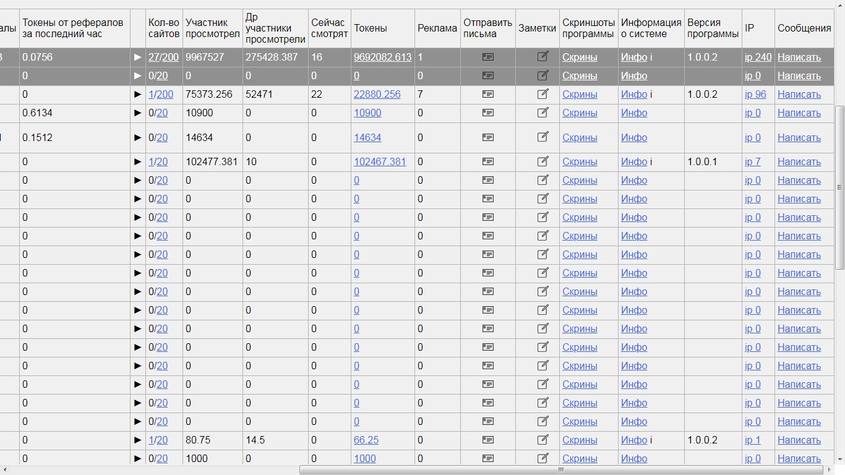The width and height of the screenshot is (845, 475).
Task: Open notes icon in the 9692082.613 tokens row
Action: coord(543,57)
